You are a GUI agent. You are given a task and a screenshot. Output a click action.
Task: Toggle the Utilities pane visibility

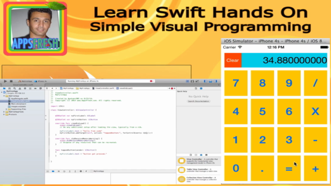point(215,81)
